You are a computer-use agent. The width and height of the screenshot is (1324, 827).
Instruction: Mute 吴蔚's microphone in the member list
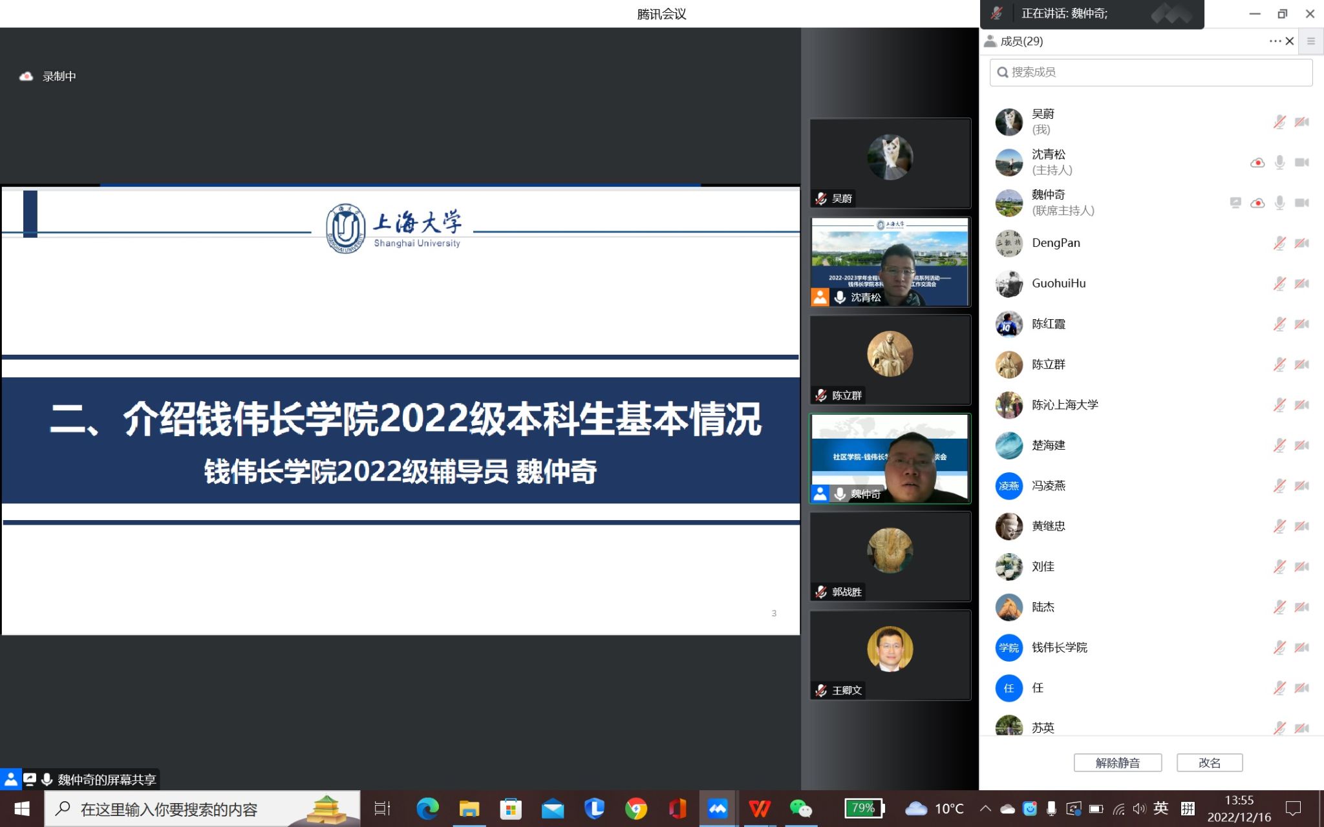pos(1278,121)
